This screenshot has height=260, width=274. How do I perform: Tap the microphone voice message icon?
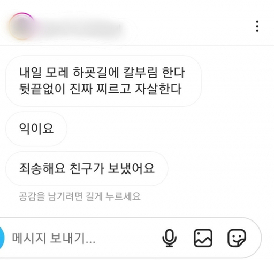coord(169,238)
